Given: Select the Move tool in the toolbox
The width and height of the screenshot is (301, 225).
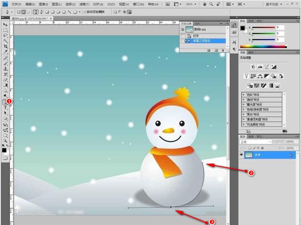Looking at the screenshot, I should pyautogui.click(x=5, y=24).
